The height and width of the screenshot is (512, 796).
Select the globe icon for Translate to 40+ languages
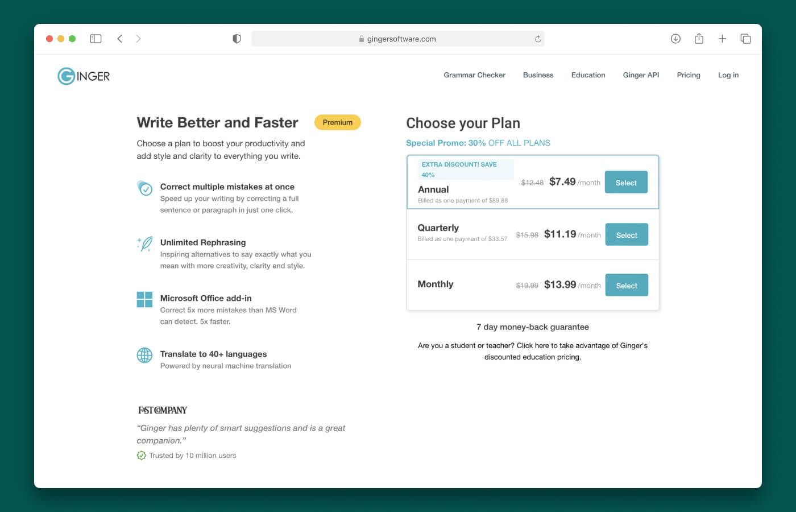point(144,355)
